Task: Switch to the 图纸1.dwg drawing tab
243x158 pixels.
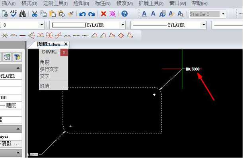Action: (x=49, y=44)
